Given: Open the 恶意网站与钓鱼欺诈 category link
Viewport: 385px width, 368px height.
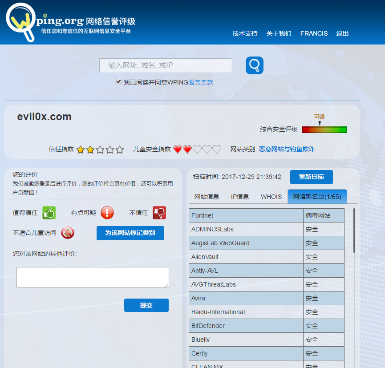Looking at the screenshot, I should [287, 149].
